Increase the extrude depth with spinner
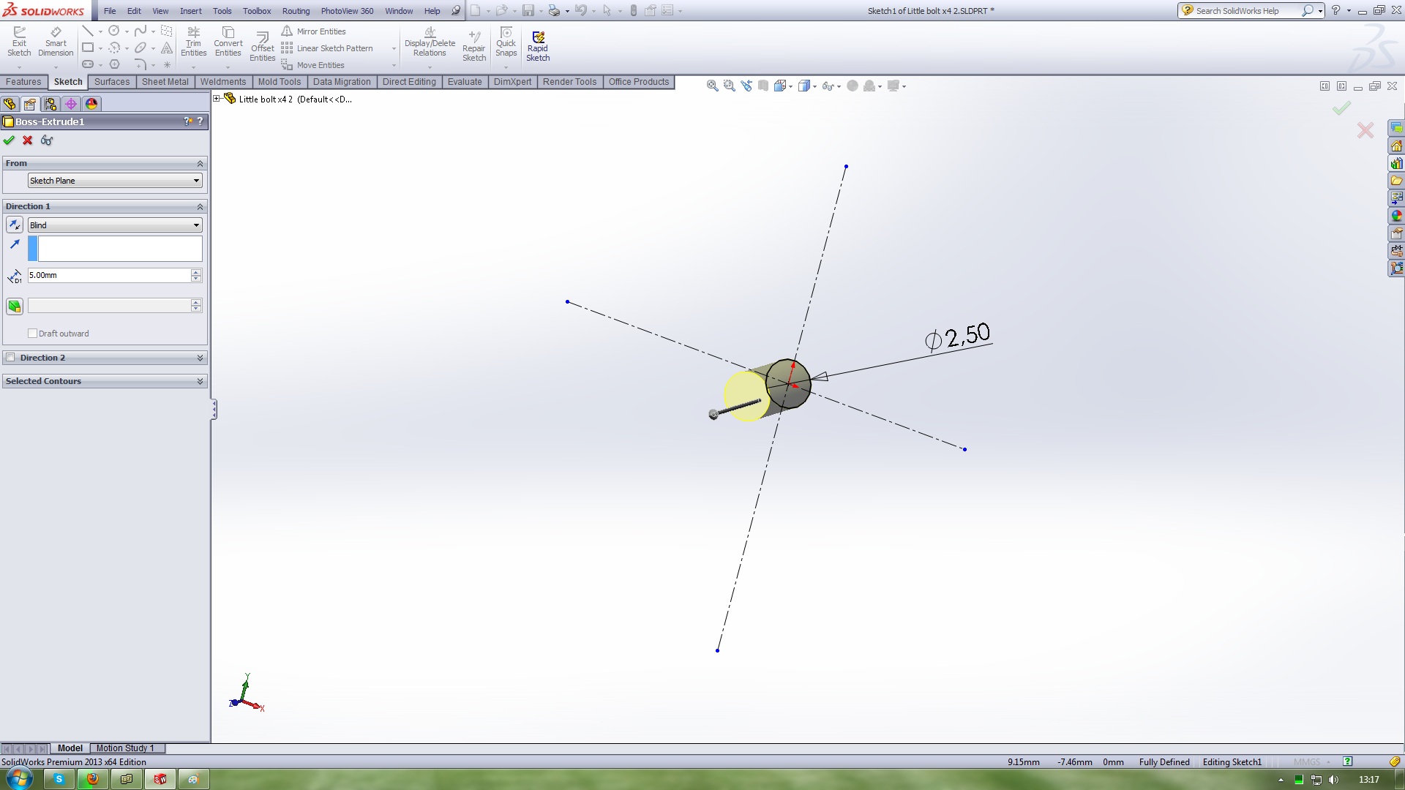This screenshot has height=790, width=1405. 196,272
